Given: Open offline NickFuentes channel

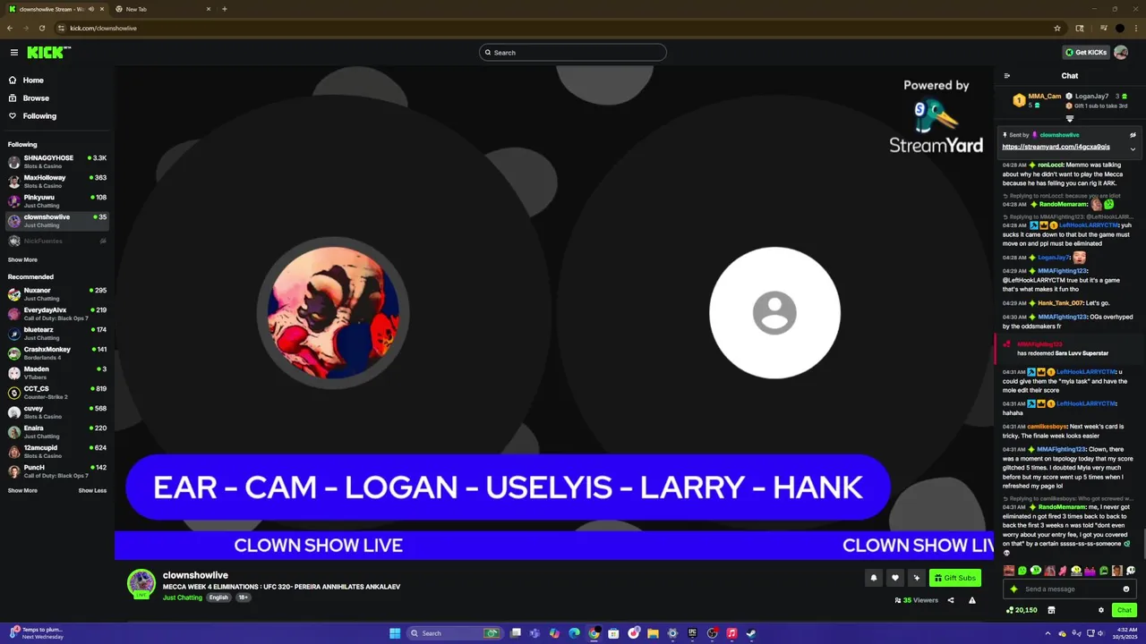Looking at the screenshot, I should (x=57, y=241).
